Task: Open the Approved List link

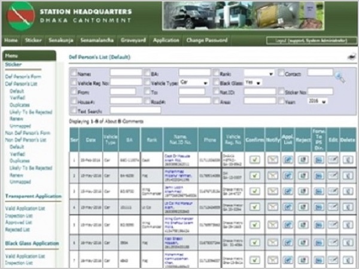Action: coord(19,222)
